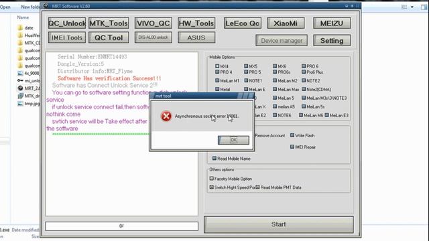Check the PRO 4 mobile option
The height and width of the screenshot is (241, 429).
pyautogui.click(x=217, y=72)
